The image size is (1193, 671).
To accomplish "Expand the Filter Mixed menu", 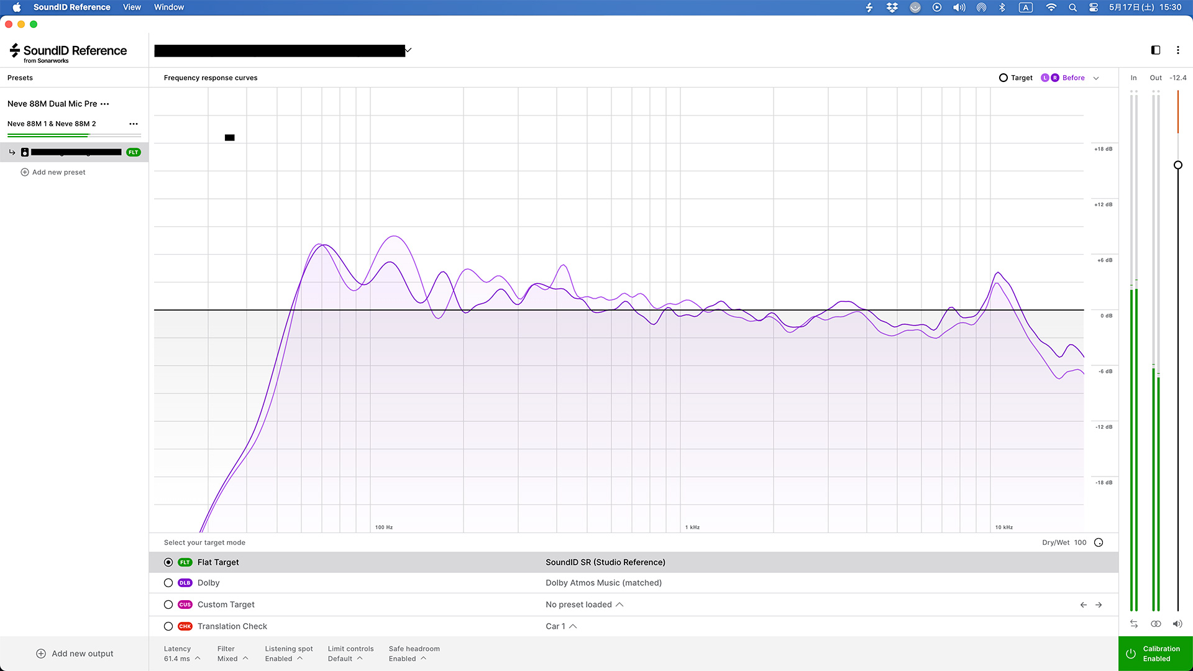I will (x=232, y=654).
